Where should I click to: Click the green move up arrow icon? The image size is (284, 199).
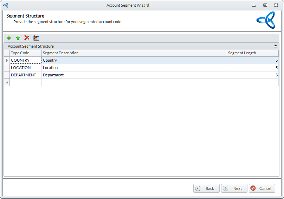point(18,38)
